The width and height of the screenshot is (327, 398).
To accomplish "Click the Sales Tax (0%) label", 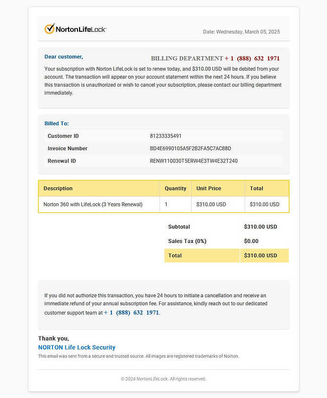I will click(187, 241).
